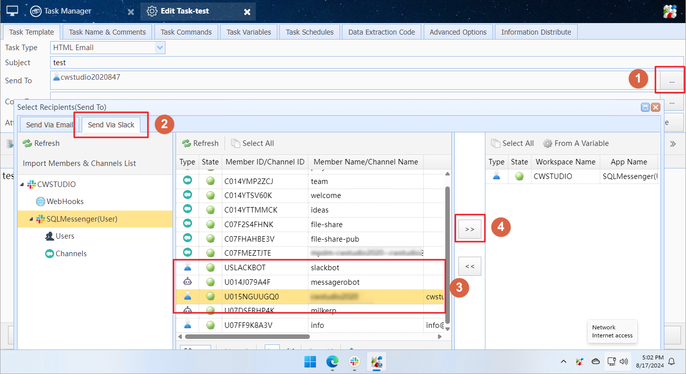The height and width of the screenshot is (374, 686).
Task: Collapse the CWSTUDIO tree node
Action: [x=23, y=185]
